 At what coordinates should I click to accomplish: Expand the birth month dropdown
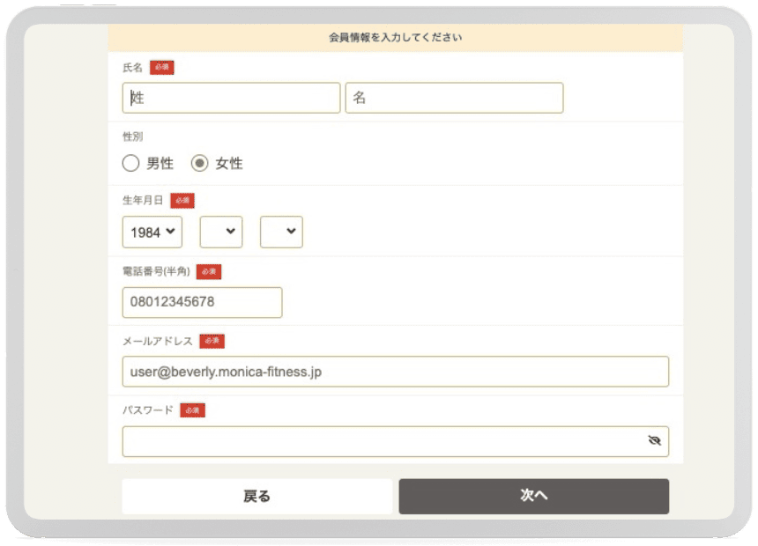click(221, 232)
